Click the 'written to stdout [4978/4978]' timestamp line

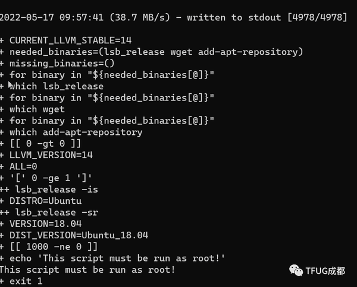[x=174, y=17]
